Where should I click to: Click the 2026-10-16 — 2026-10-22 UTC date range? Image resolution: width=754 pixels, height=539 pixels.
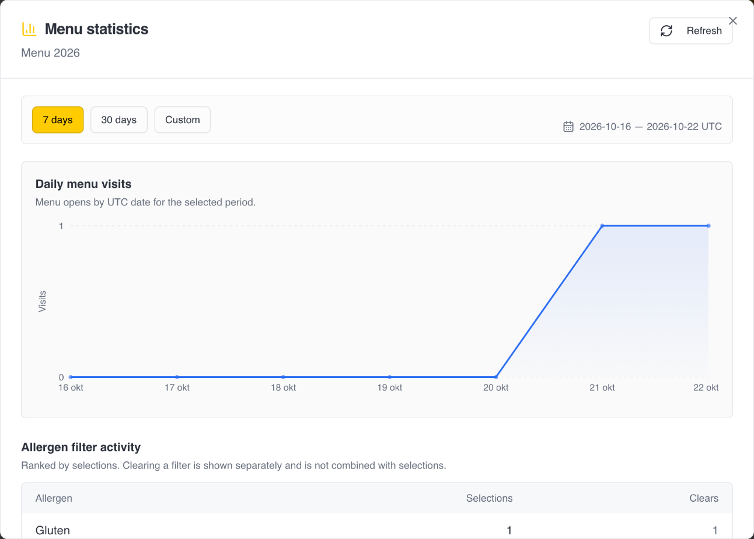[651, 127]
